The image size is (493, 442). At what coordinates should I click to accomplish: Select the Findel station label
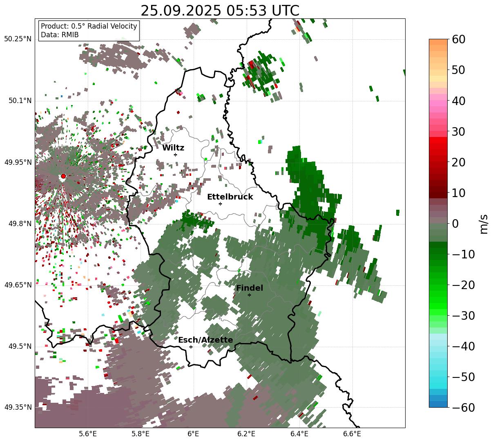click(250, 288)
